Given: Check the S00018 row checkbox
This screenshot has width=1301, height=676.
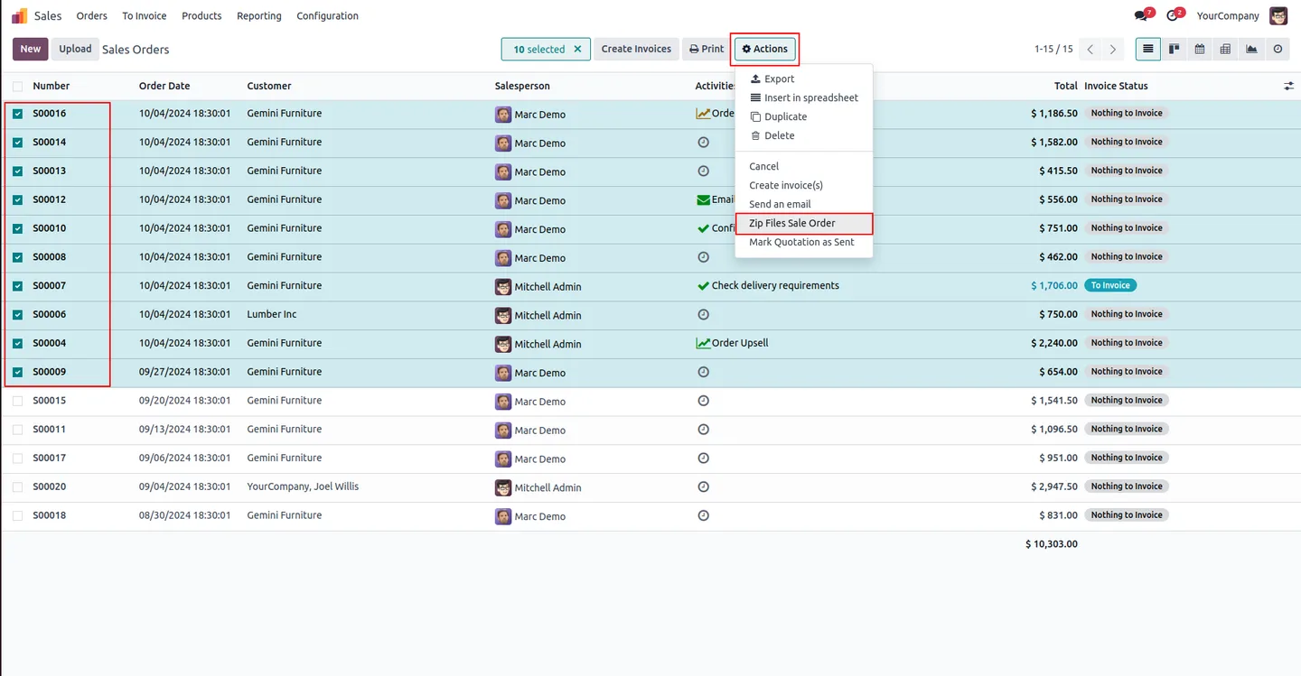Looking at the screenshot, I should pyautogui.click(x=18, y=515).
